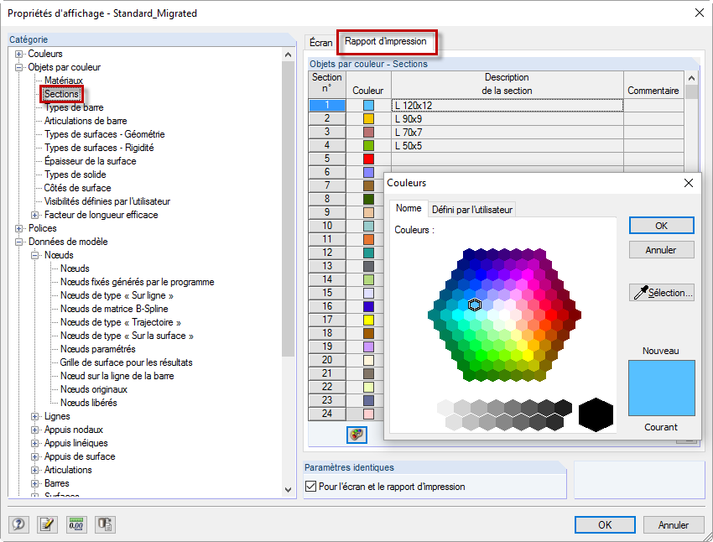Expand Facteur de longueur efficace node
This screenshot has height=542, width=713.
(34, 215)
